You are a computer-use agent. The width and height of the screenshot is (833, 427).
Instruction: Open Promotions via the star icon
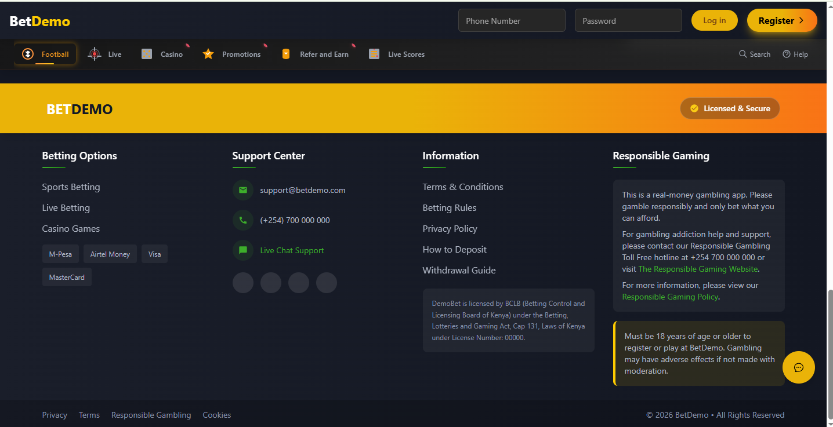(x=208, y=54)
